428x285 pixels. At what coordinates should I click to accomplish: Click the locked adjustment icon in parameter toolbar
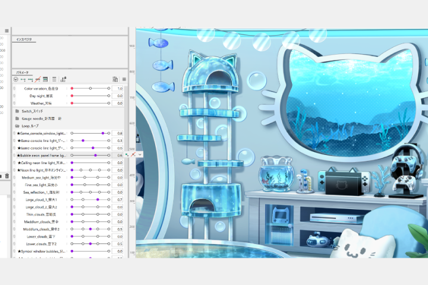(x=64, y=80)
